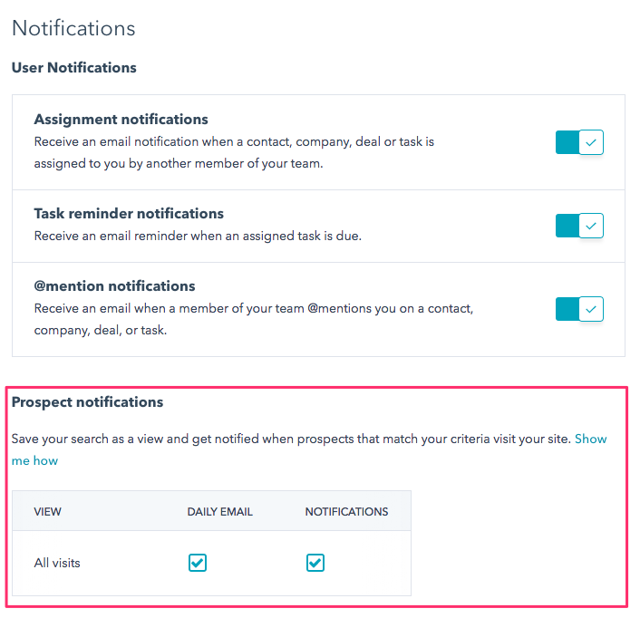Click the Assignment notifications description paragraph
The image size is (640, 618).
(234, 153)
